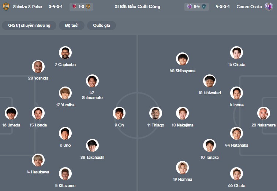
Task: Select 47 Shimamoto's player photo
Action: click(x=92, y=81)
